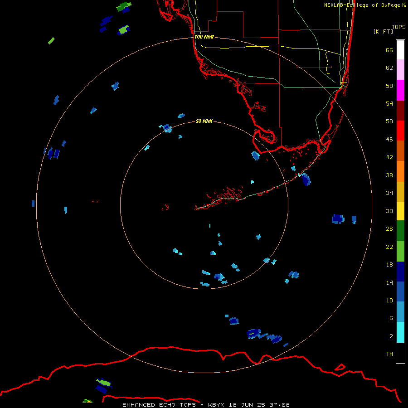Viewport: 408px width, 408px height.
Task: Click the "07:06" timestamp
Action: tap(279, 405)
